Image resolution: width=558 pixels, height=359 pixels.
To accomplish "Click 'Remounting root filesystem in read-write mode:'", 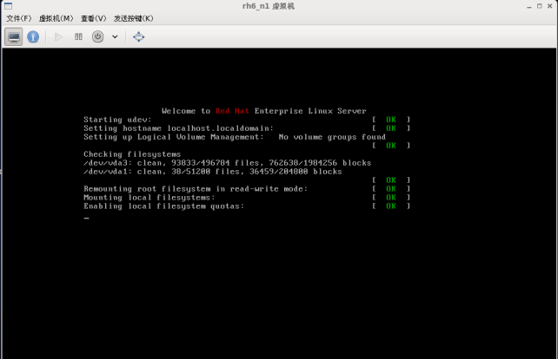I will tap(196, 189).
